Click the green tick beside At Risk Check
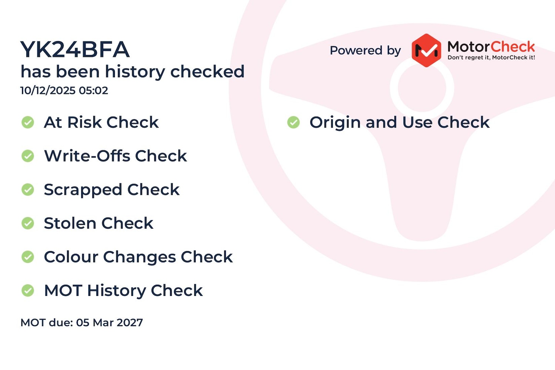This screenshot has height=370, width=555. (28, 122)
